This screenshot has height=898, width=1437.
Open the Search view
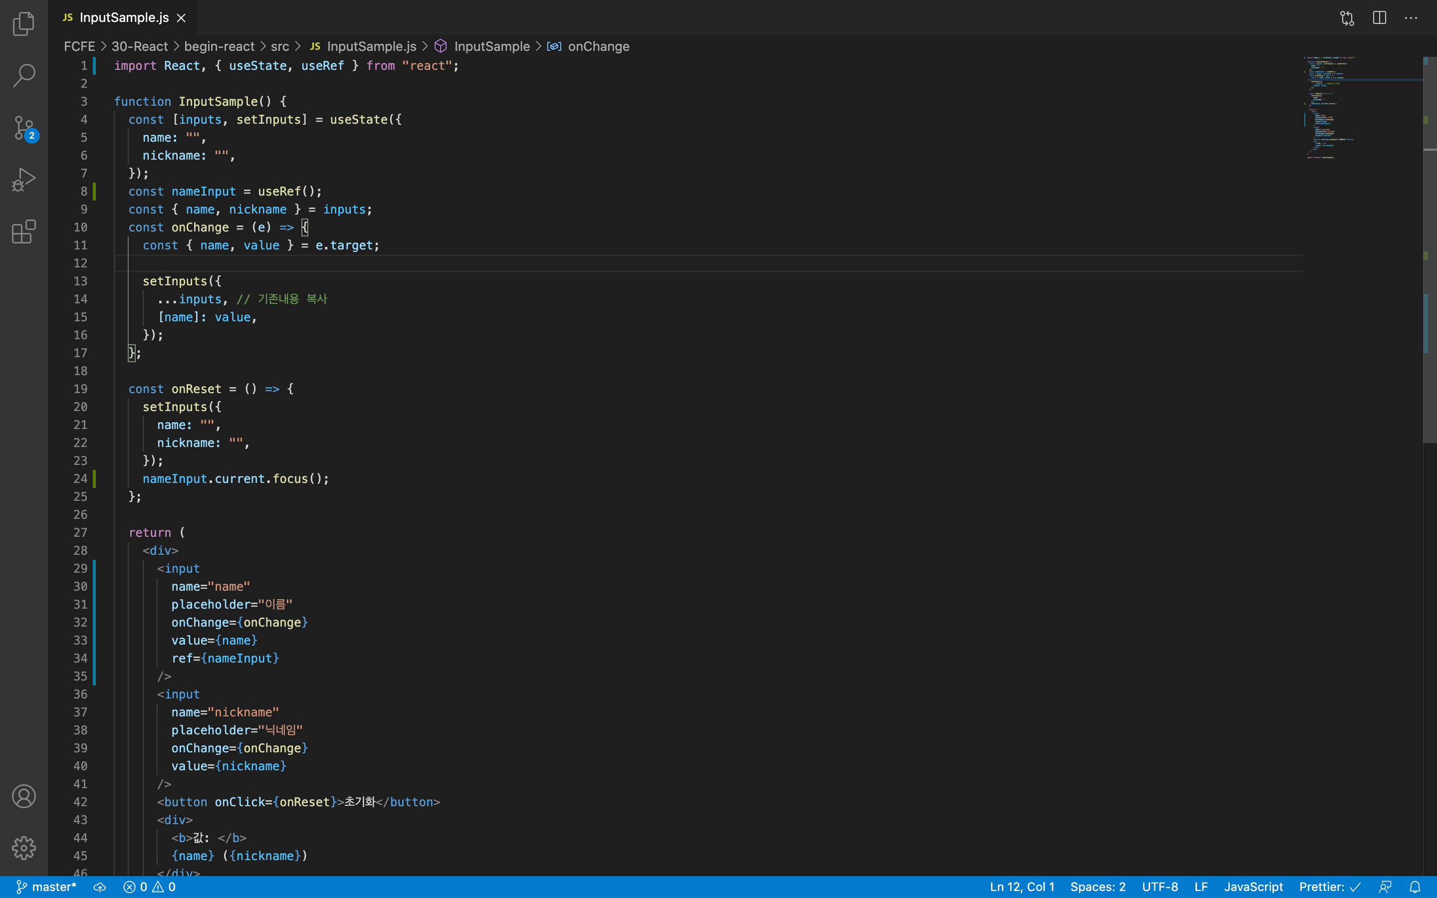(24, 75)
